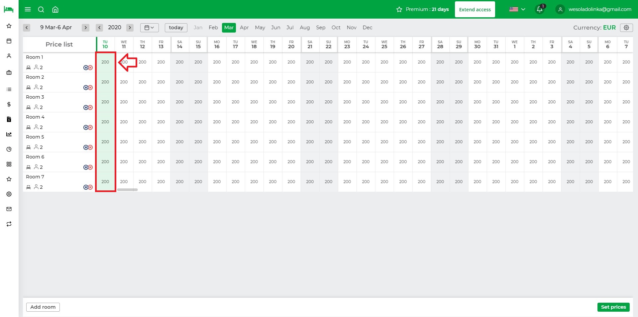Select the Jan month tab
The width and height of the screenshot is (638, 317).
tap(198, 28)
